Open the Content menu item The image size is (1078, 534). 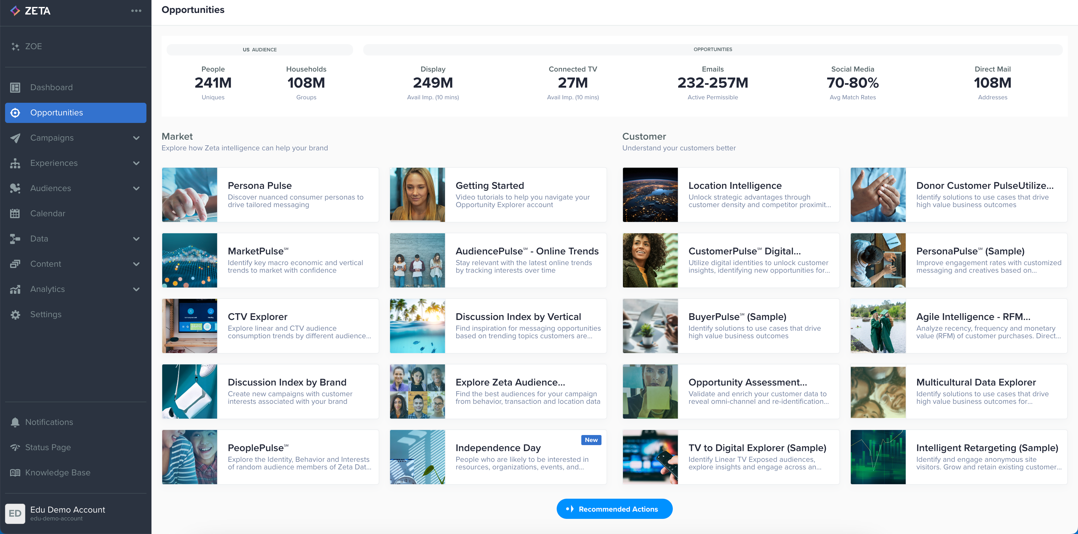click(x=46, y=264)
